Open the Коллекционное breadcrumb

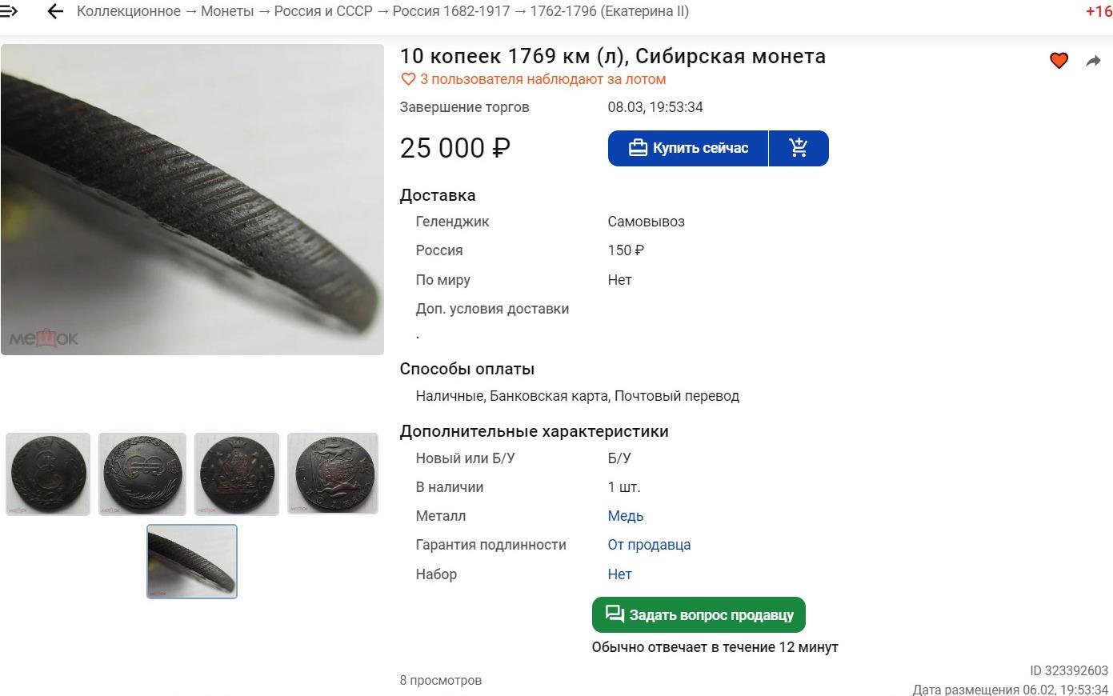pos(129,11)
